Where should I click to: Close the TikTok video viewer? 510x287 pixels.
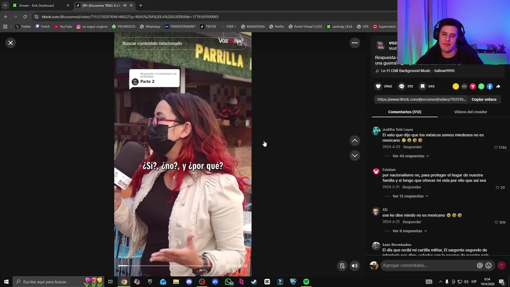coord(11,43)
